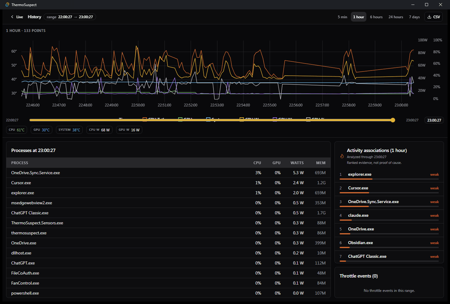Screen dimensions: 450x304
Task: Select the FileCoAuth.exe process row
Action: [168, 273]
